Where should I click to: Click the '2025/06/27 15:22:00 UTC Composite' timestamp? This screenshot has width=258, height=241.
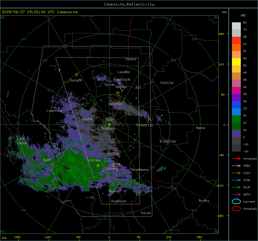40,12
